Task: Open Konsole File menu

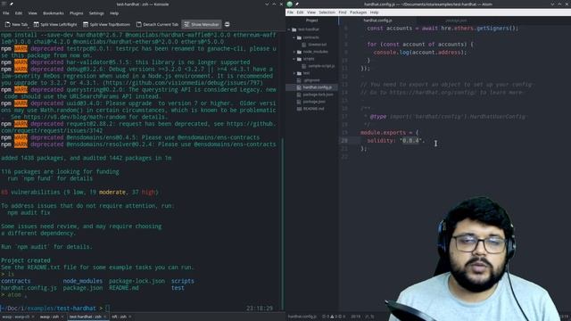Action: pos(6,13)
